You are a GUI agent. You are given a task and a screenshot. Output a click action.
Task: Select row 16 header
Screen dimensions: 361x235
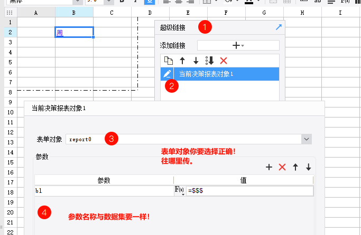(11, 172)
